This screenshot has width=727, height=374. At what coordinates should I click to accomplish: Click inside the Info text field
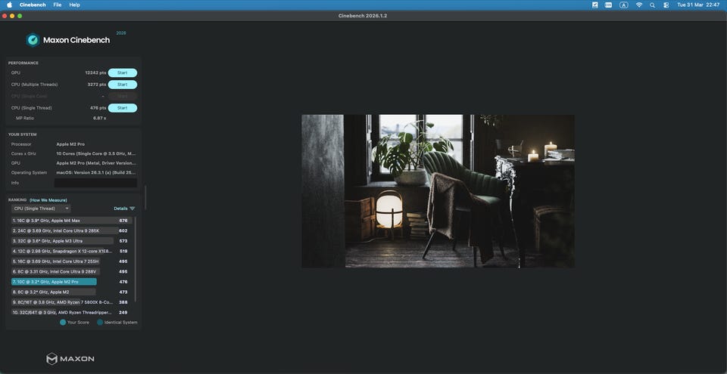coord(95,183)
